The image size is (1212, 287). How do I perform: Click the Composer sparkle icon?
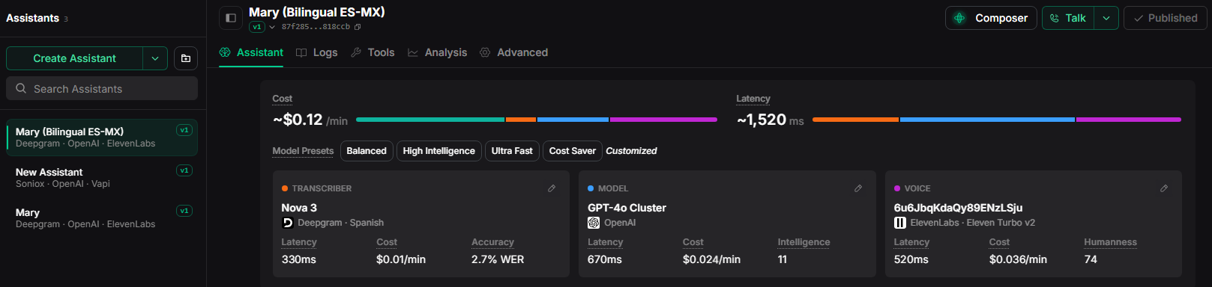point(959,18)
